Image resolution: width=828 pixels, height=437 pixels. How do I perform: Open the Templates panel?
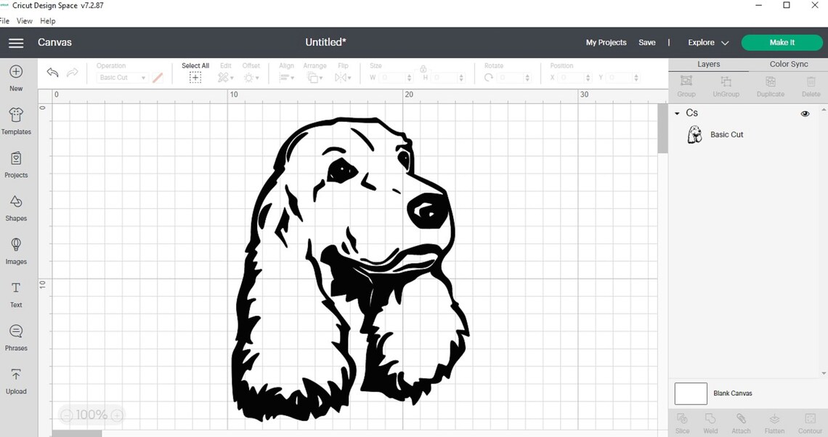16,121
